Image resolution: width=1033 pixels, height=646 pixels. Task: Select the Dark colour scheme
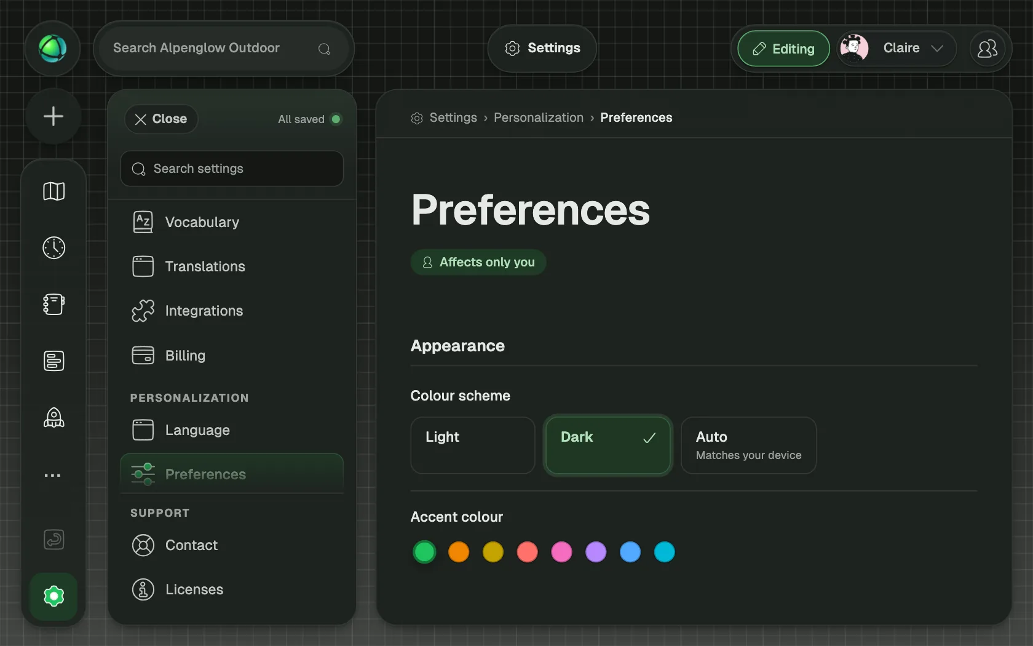(608, 445)
